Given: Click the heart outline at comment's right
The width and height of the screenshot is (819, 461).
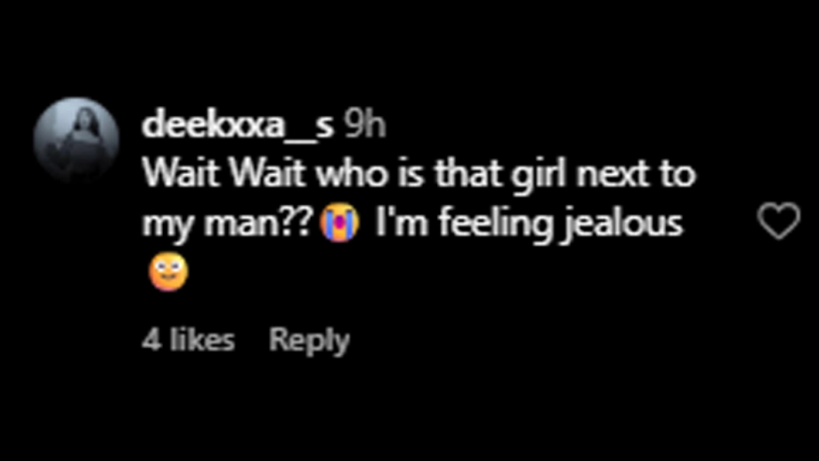Looking at the screenshot, I should pyautogui.click(x=779, y=222).
